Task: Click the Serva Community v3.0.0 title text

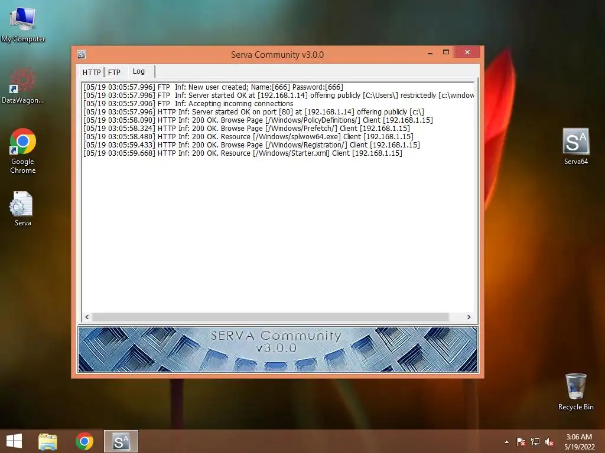Action: click(x=277, y=55)
